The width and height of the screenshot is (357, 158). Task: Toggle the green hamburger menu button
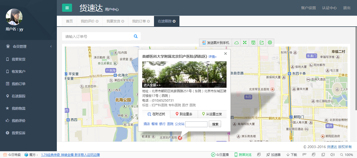67,8
